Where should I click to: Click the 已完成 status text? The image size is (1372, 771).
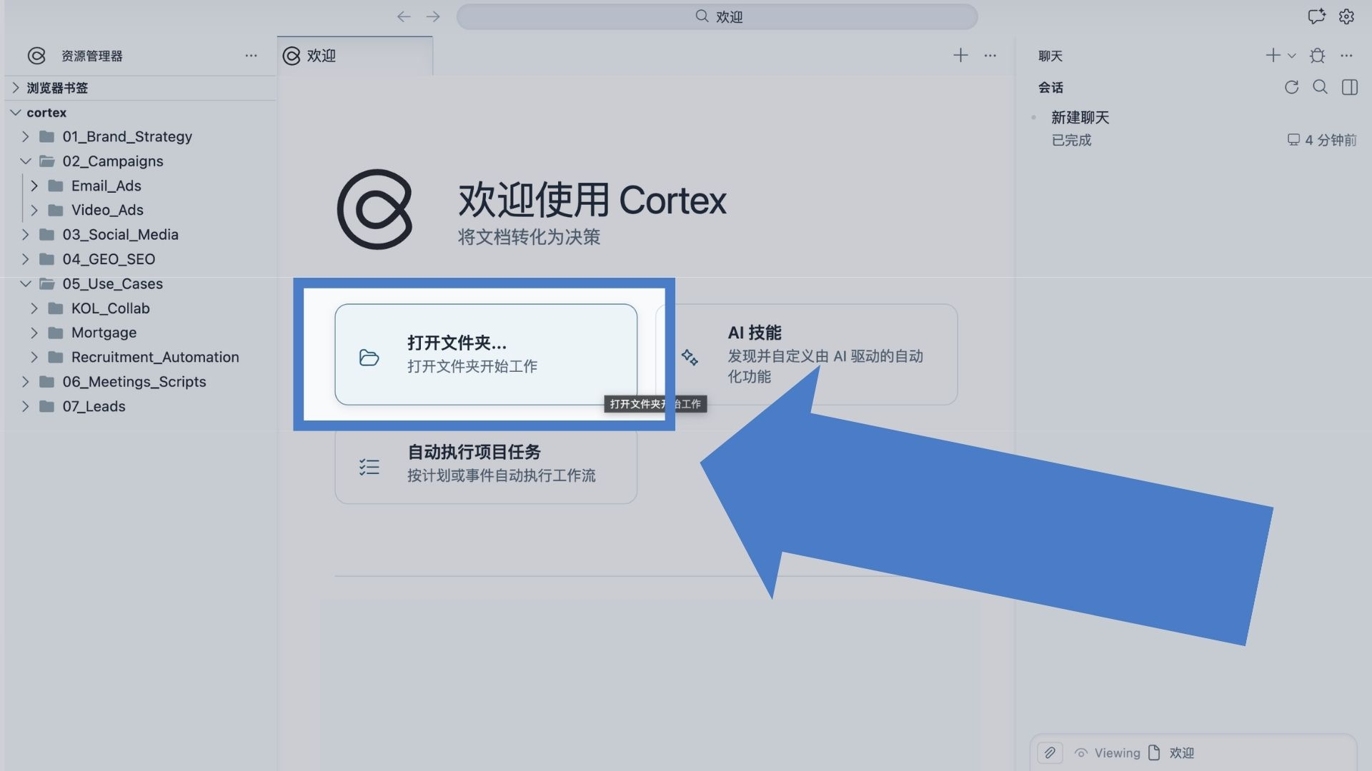point(1071,140)
